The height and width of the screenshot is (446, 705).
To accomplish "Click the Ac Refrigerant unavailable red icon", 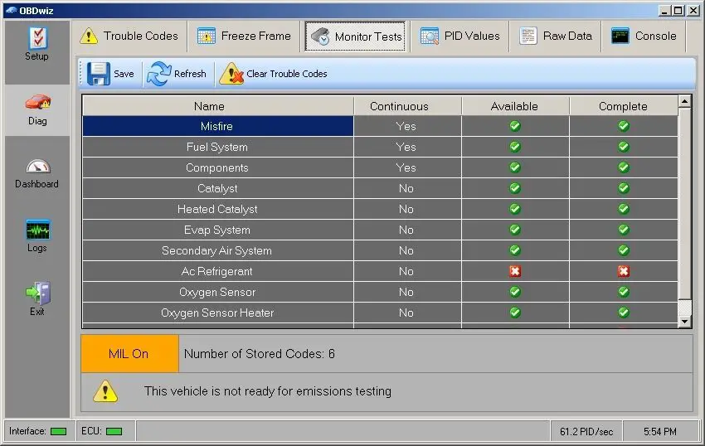I will 515,271.
